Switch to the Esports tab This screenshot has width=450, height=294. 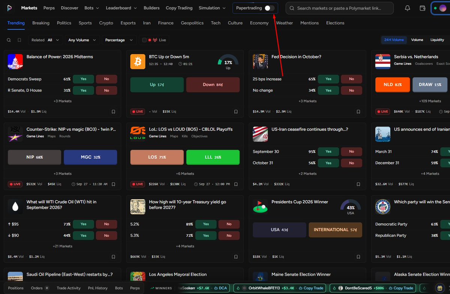tap(128, 23)
